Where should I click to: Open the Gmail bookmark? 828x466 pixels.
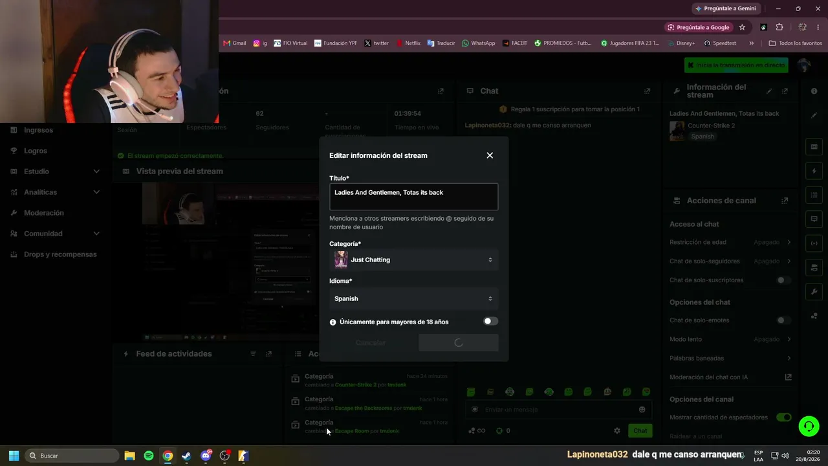[x=234, y=43]
